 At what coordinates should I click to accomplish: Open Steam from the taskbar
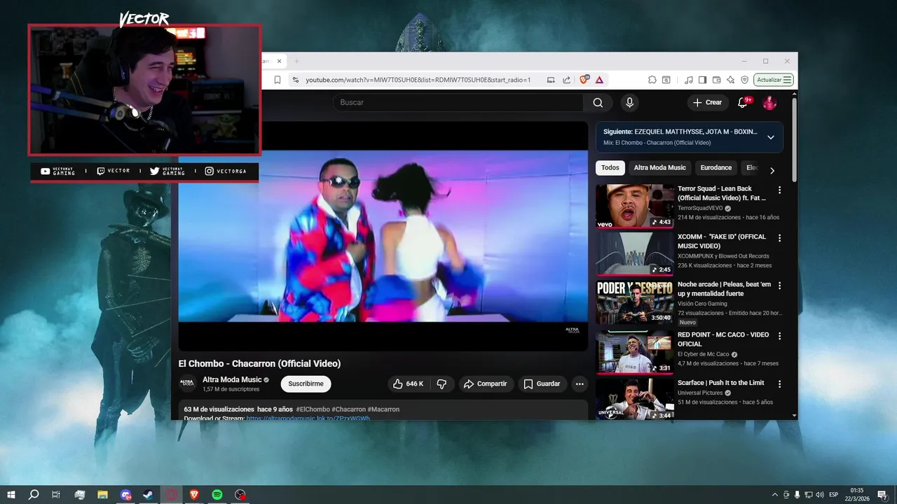click(x=149, y=495)
